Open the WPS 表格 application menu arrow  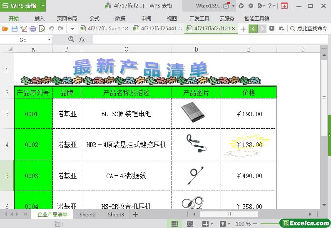tap(43, 6)
